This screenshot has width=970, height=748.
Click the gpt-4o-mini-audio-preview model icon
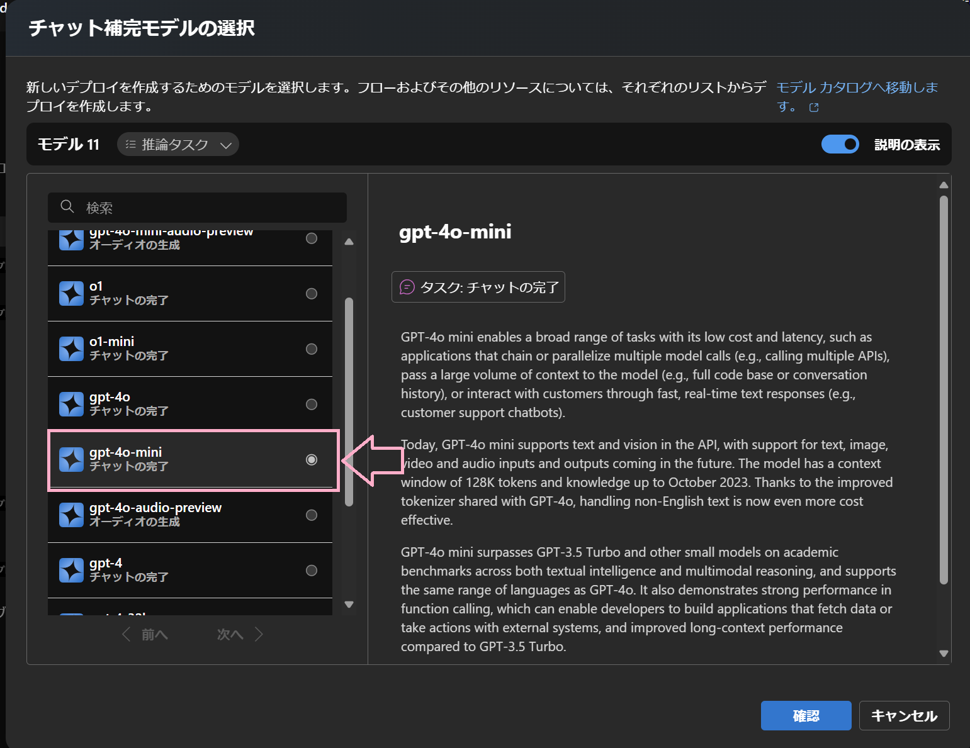coord(71,239)
